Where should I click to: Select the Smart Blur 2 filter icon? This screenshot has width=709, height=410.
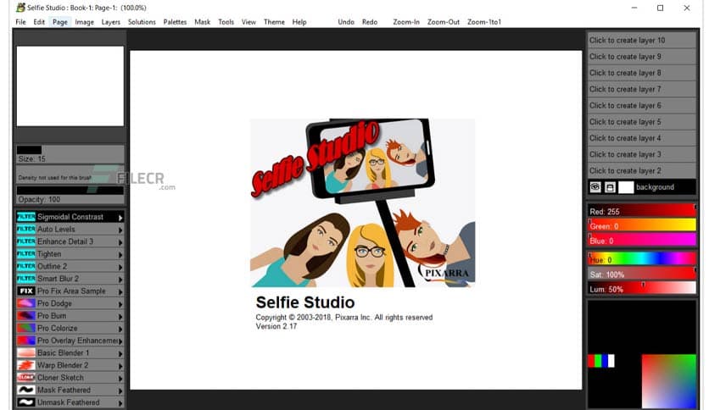coord(25,279)
